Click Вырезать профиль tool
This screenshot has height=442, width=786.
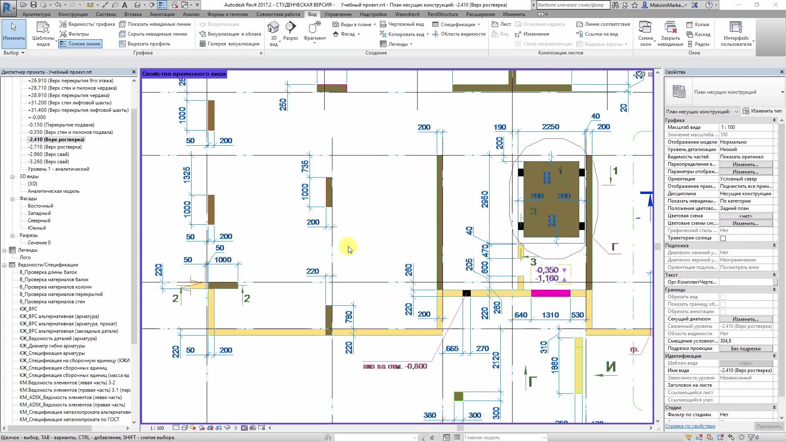(145, 44)
